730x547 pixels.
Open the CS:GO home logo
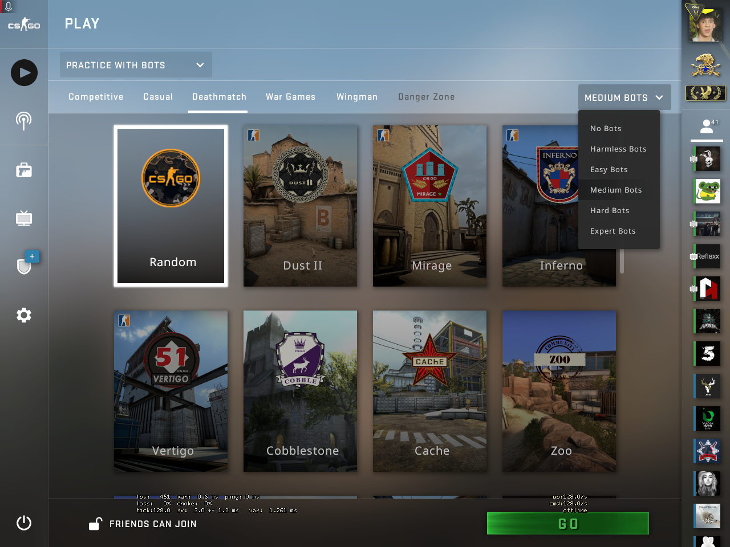click(x=24, y=25)
